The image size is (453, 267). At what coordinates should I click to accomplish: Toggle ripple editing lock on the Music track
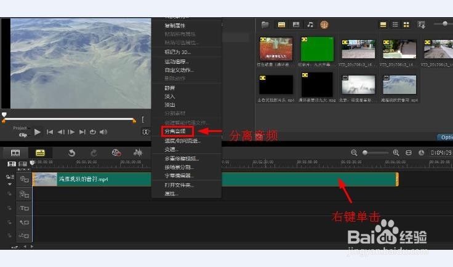(9, 236)
